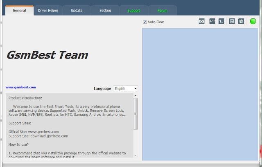Open the Support link tab
The width and height of the screenshot is (262, 167).
(x=134, y=11)
